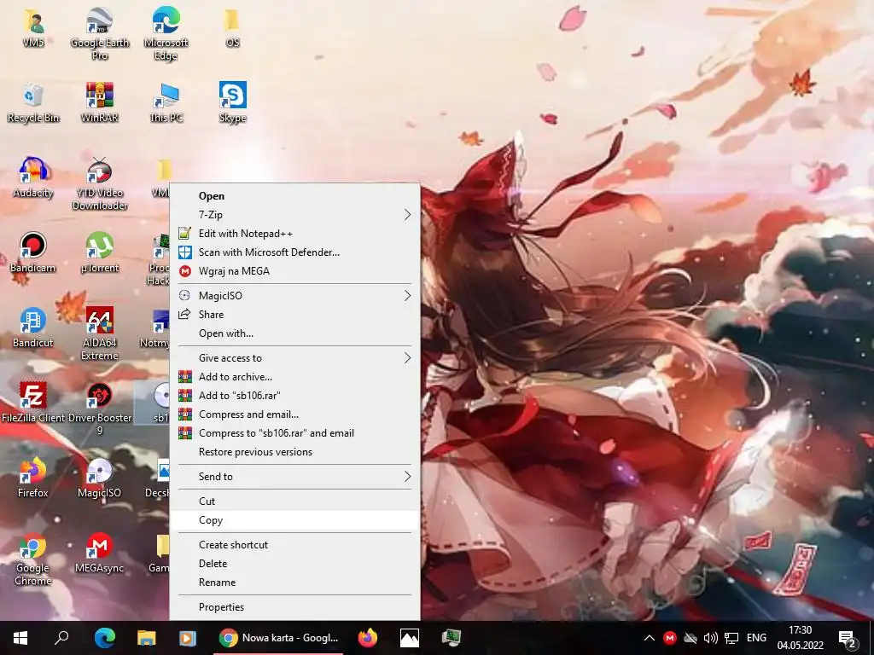
Task: Choose Scan with Microsoft Defender
Action: [294, 252]
